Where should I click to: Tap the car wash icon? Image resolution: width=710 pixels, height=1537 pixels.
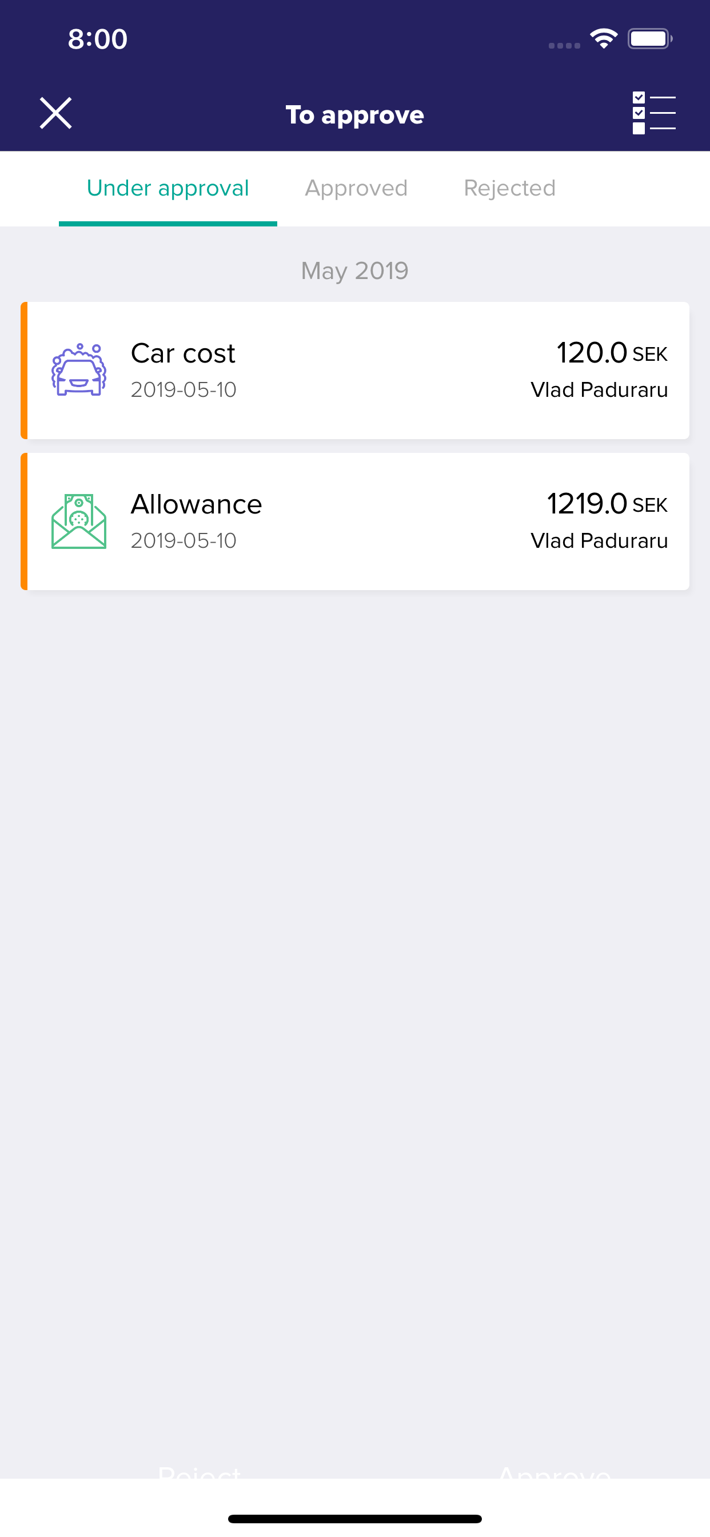click(x=79, y=370)
